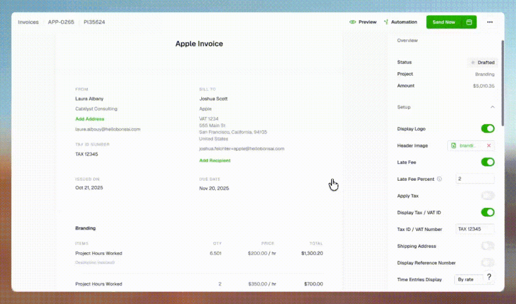Click the VAT 1234 line
This screenshot has width=516, height=304.
click(209, 119)
